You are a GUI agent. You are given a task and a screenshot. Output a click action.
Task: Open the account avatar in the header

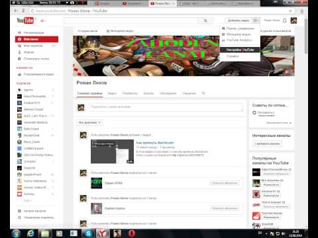293,20
